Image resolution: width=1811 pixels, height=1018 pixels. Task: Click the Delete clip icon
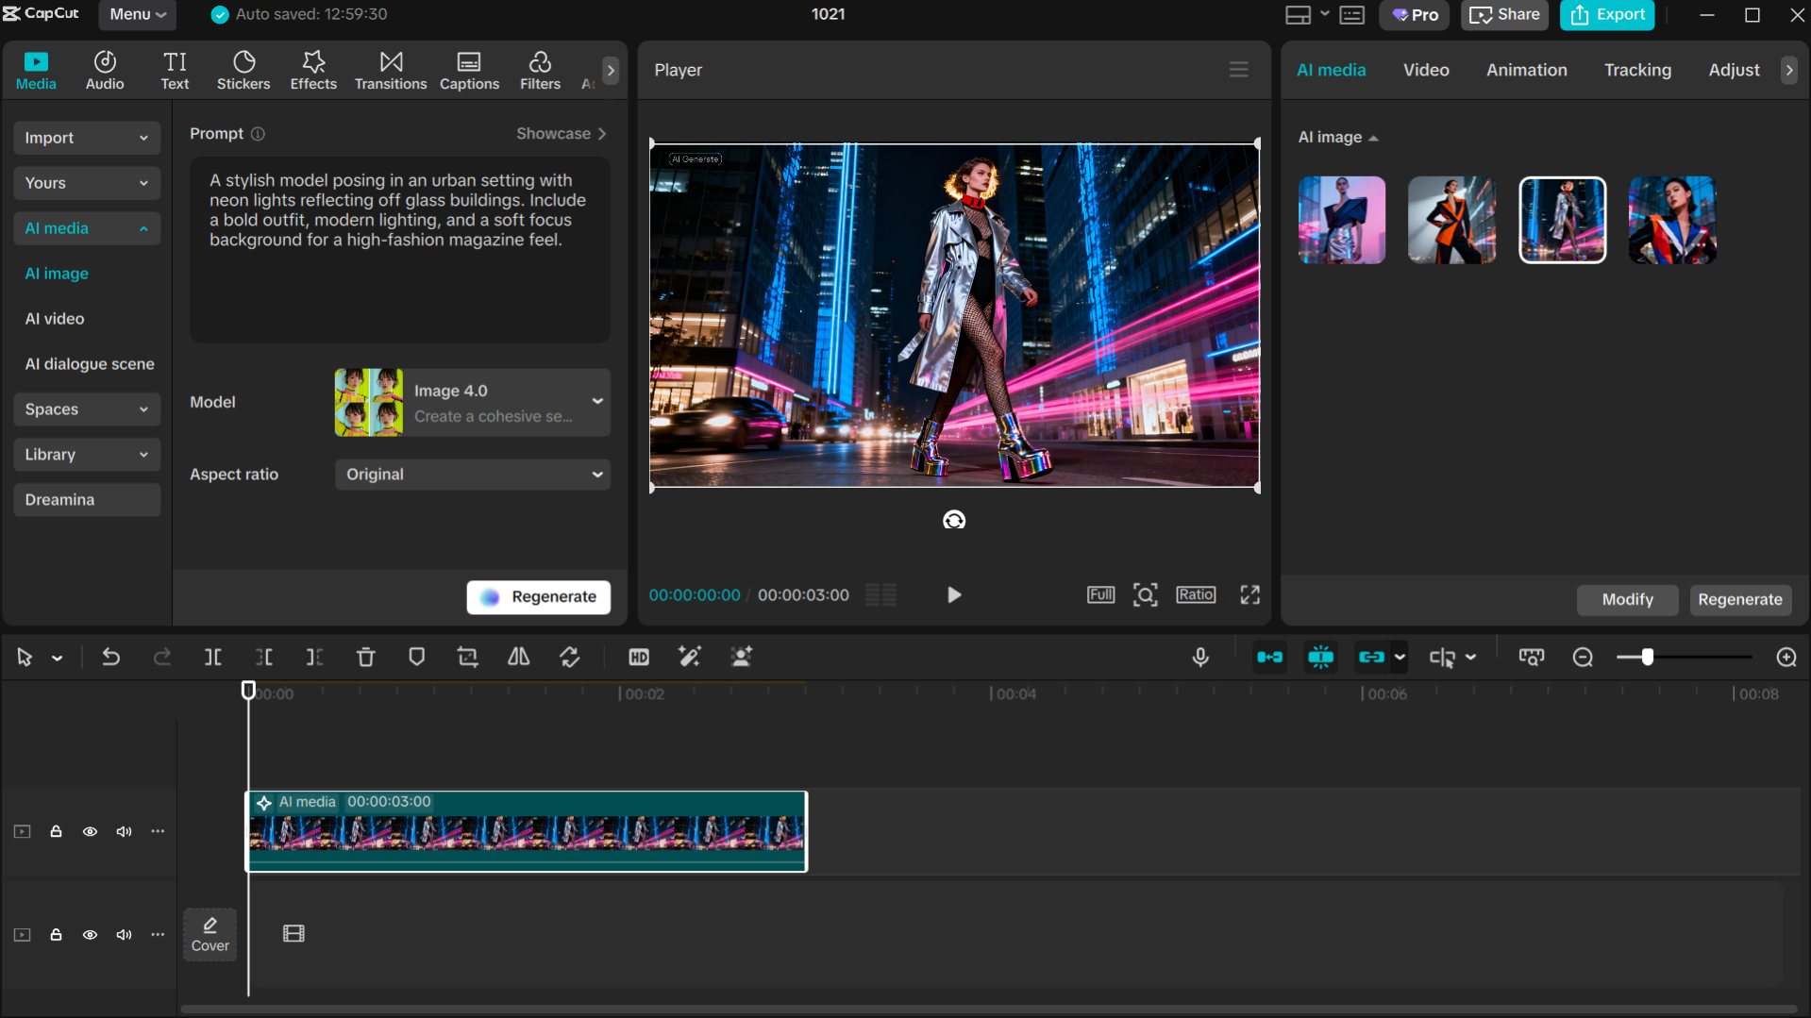coord(365,657)
